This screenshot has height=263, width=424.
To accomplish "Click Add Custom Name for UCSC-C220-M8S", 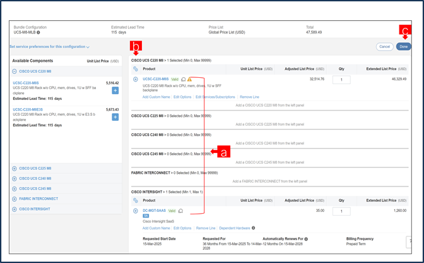I will (x=156, y=97).
